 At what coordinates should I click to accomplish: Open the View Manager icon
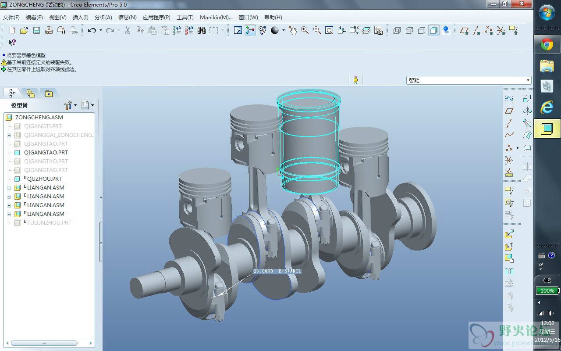coord(379,30)
